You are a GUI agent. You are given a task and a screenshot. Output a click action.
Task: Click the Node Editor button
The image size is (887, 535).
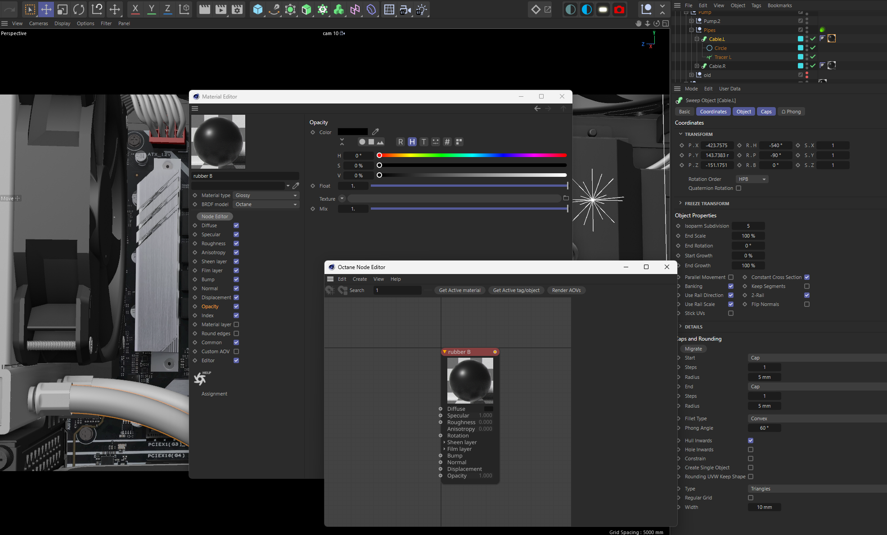pos(215,216)
